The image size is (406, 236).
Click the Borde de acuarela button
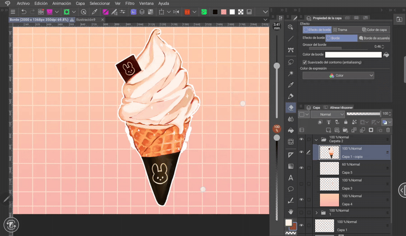click(375, 38)
